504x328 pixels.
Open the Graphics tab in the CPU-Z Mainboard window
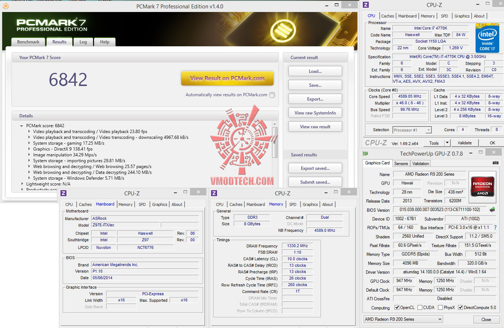(x=160, y=204)
